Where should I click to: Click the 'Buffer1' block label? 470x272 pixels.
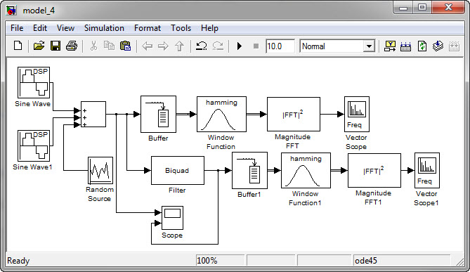point(249,194)
